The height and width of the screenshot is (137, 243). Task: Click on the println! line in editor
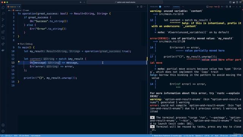[50, 78]
